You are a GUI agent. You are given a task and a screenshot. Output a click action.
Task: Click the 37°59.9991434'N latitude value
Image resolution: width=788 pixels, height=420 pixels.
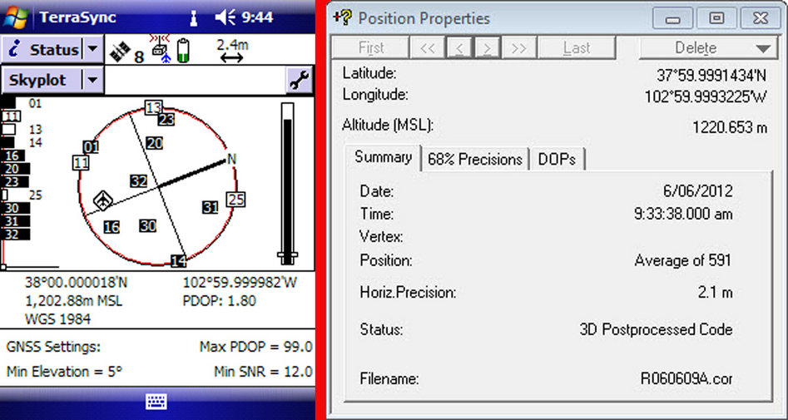711,76
